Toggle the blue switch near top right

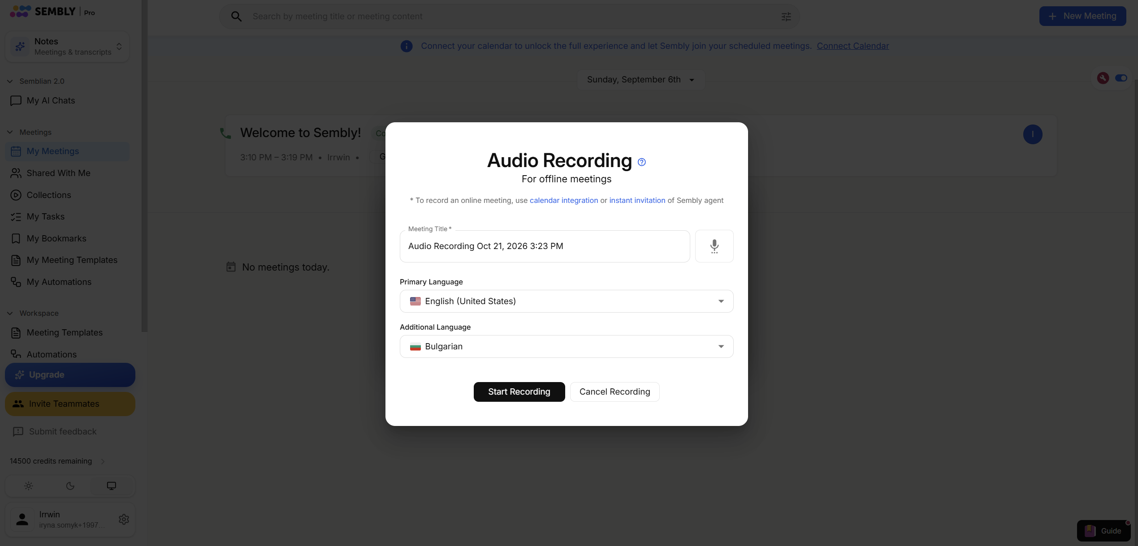point(1121,78)
